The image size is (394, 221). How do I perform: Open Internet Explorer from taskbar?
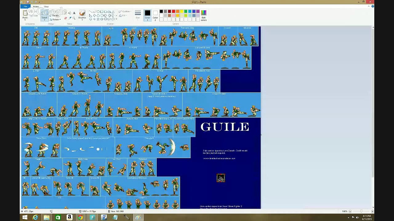35,217
